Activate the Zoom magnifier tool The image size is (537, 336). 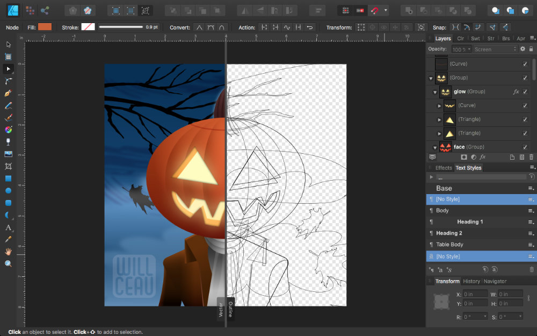coord(8,263)
